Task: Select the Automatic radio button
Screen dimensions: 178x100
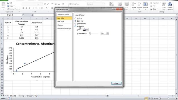Action: [x=75, y=26]
